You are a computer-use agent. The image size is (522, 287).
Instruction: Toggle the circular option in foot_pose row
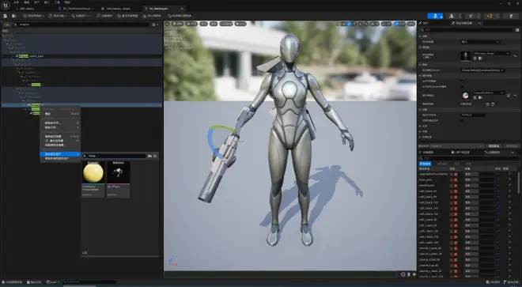[x=509, y=179]
